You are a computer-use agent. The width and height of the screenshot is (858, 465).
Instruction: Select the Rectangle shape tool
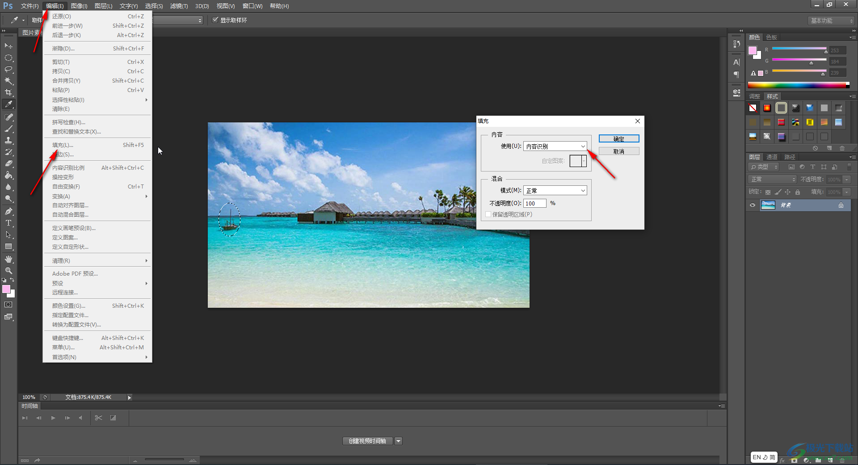(x=8, y=246)
